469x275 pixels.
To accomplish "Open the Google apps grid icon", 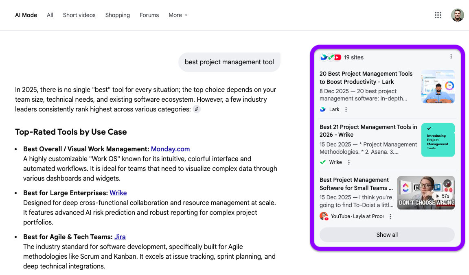I will 438,15.
